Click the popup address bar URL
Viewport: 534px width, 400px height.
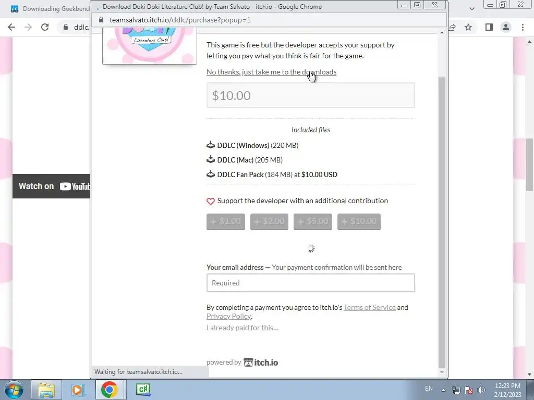coord(180,20)
